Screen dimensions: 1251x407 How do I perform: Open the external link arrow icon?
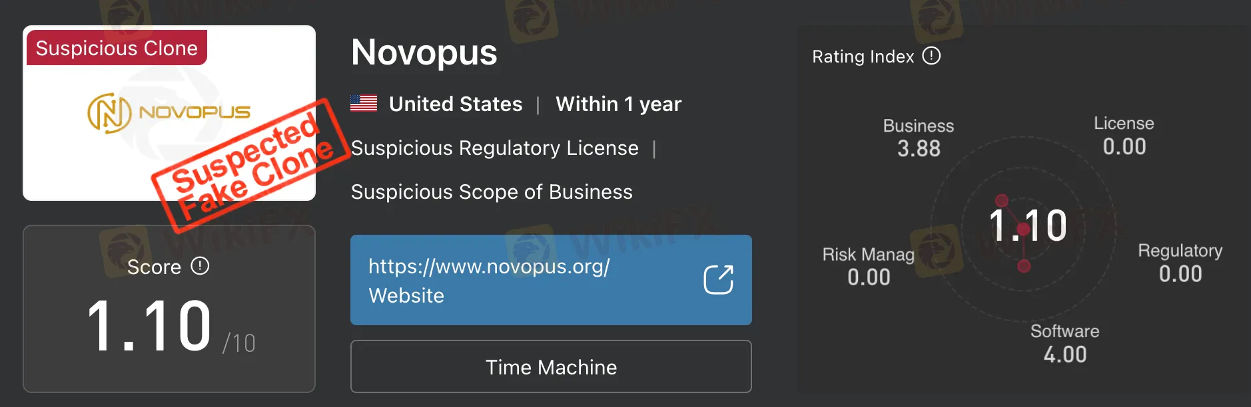point(718,279)
